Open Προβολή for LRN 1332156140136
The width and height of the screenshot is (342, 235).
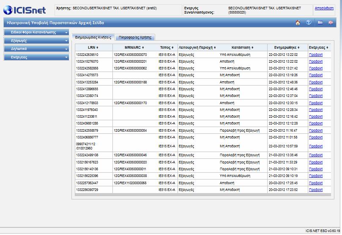coord(316,169)
